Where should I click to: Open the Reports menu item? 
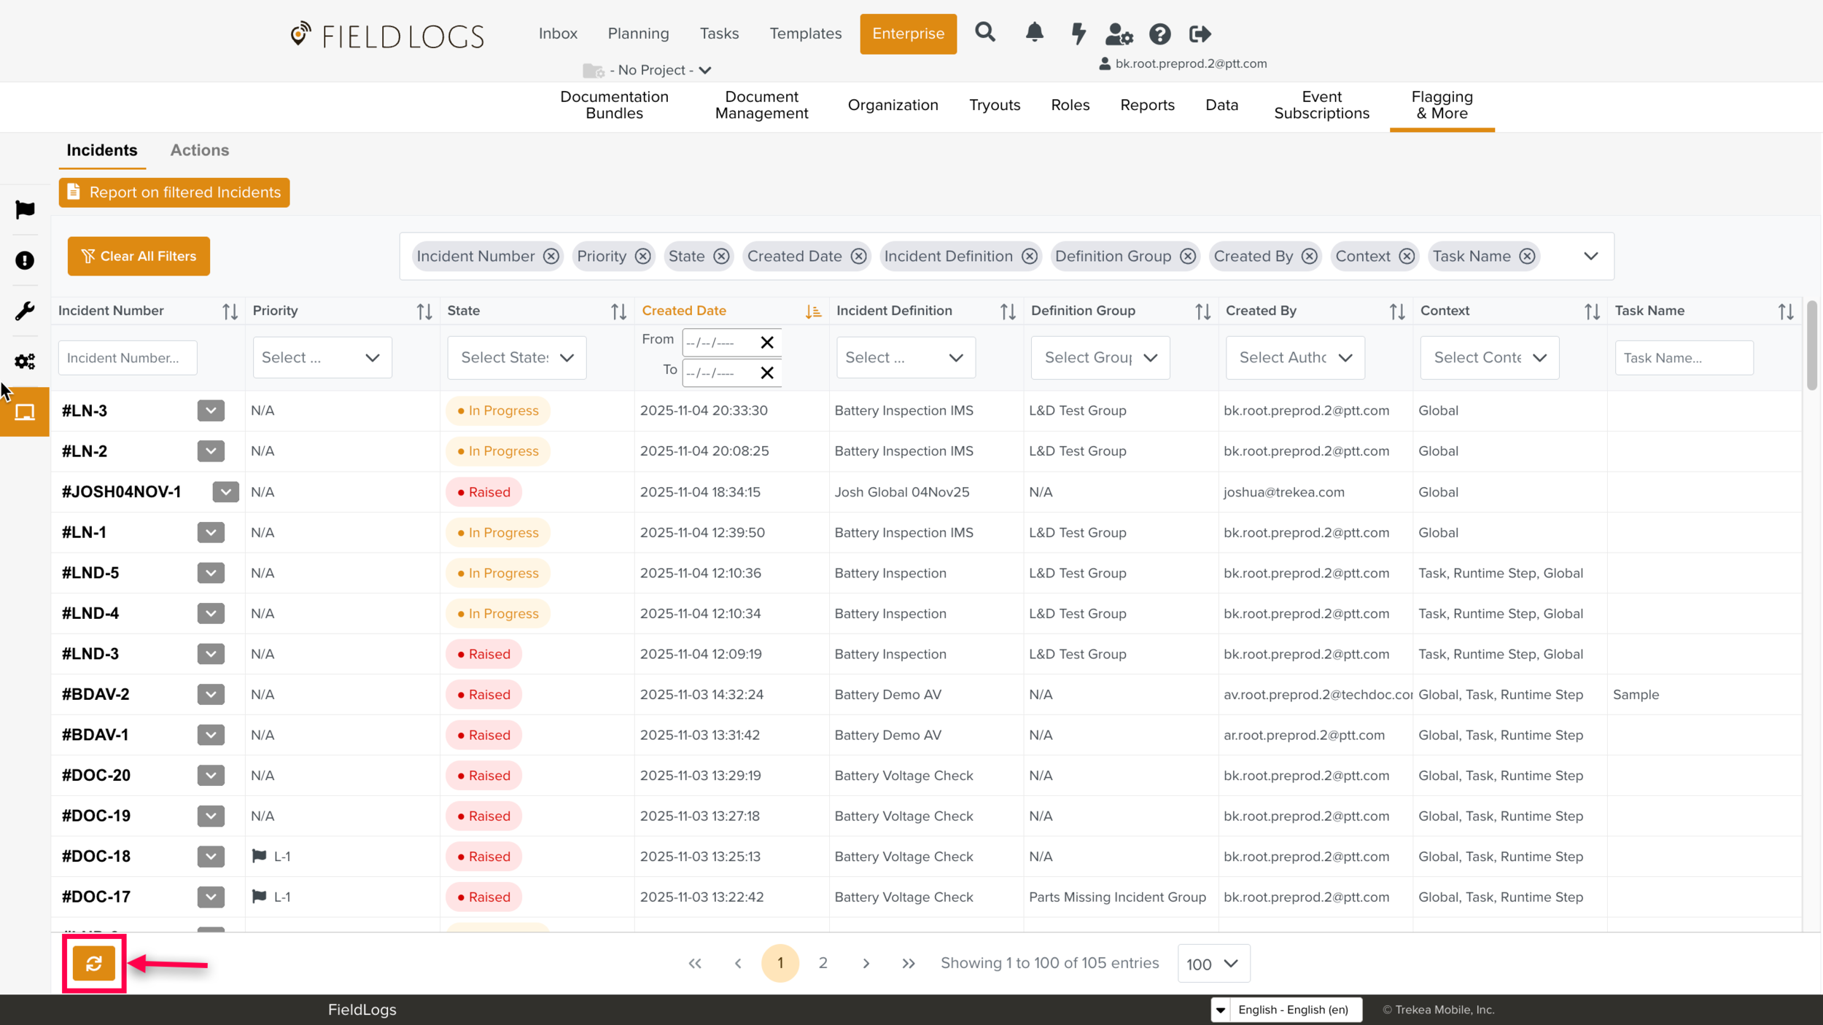click(1147, 105)
